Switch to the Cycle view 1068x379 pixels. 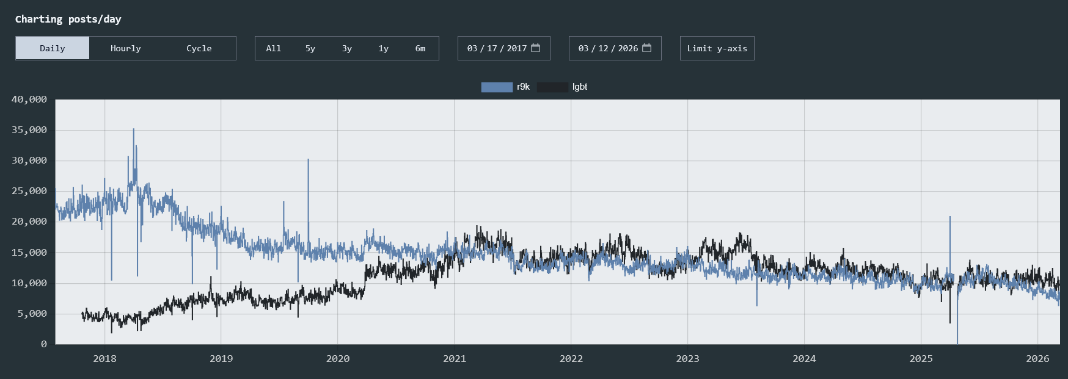pyautogui.click(x=199, y=48)
